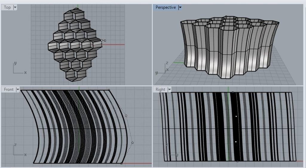Click the Top viewport title label

7,7
